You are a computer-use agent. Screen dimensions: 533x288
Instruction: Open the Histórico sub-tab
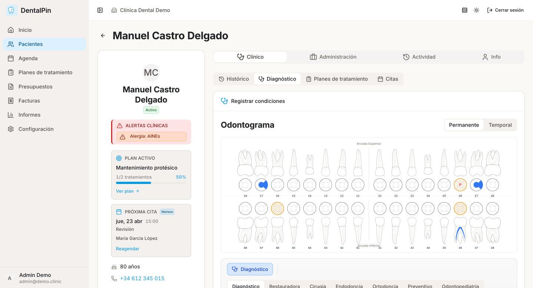pos(234,79)
